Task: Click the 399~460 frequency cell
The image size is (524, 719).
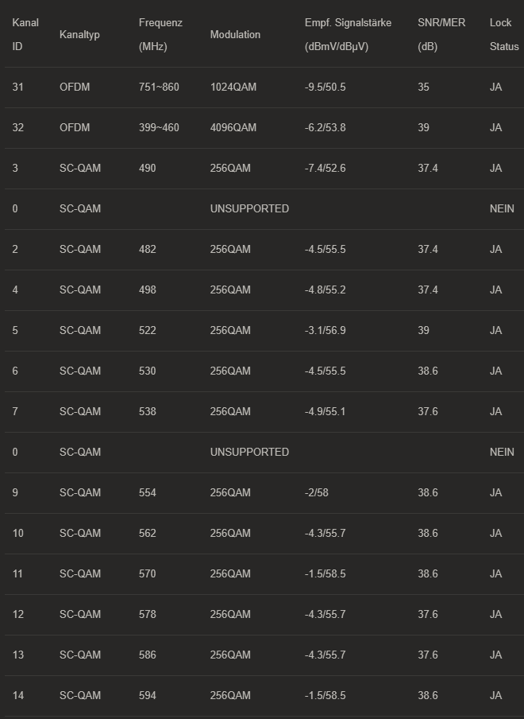Action: click(159, 127)
